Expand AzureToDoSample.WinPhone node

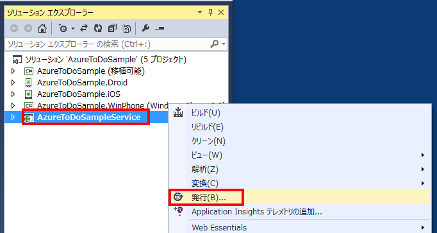tap(13, 105)
